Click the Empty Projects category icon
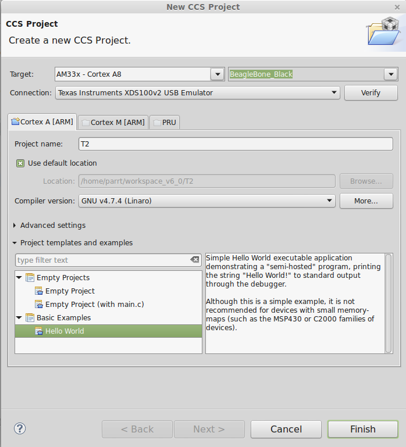 [x=30, y=277]
